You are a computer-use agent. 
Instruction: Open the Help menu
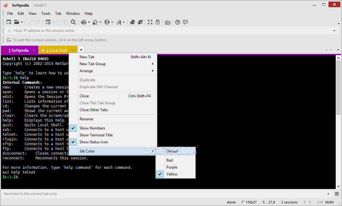88,14
